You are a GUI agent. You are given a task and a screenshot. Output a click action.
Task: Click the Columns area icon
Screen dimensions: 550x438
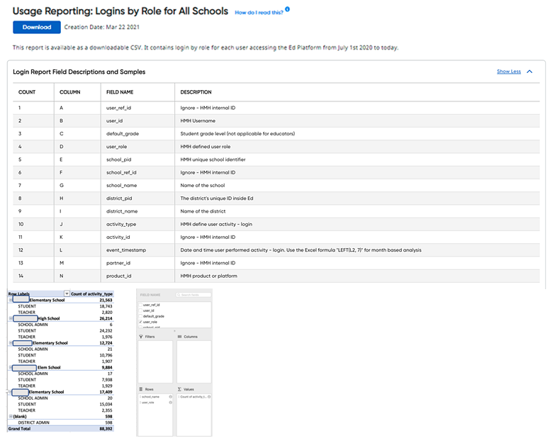point(179,337)
